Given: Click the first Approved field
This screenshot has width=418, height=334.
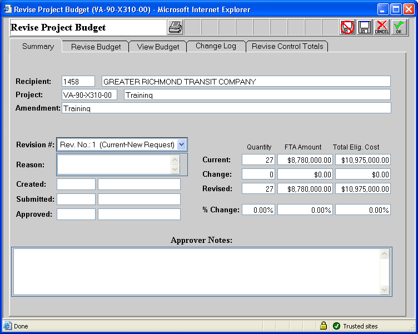Looking at the screenshot, I should tap(76, 215).
